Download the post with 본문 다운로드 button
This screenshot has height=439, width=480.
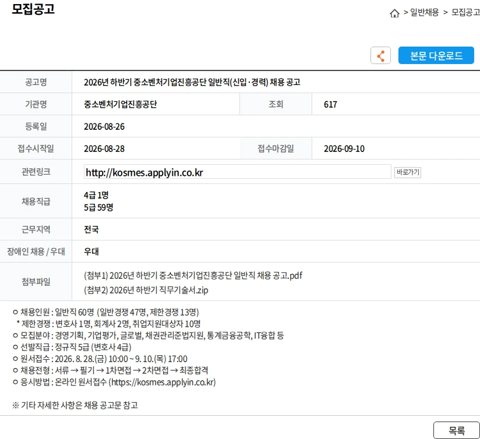436,55
